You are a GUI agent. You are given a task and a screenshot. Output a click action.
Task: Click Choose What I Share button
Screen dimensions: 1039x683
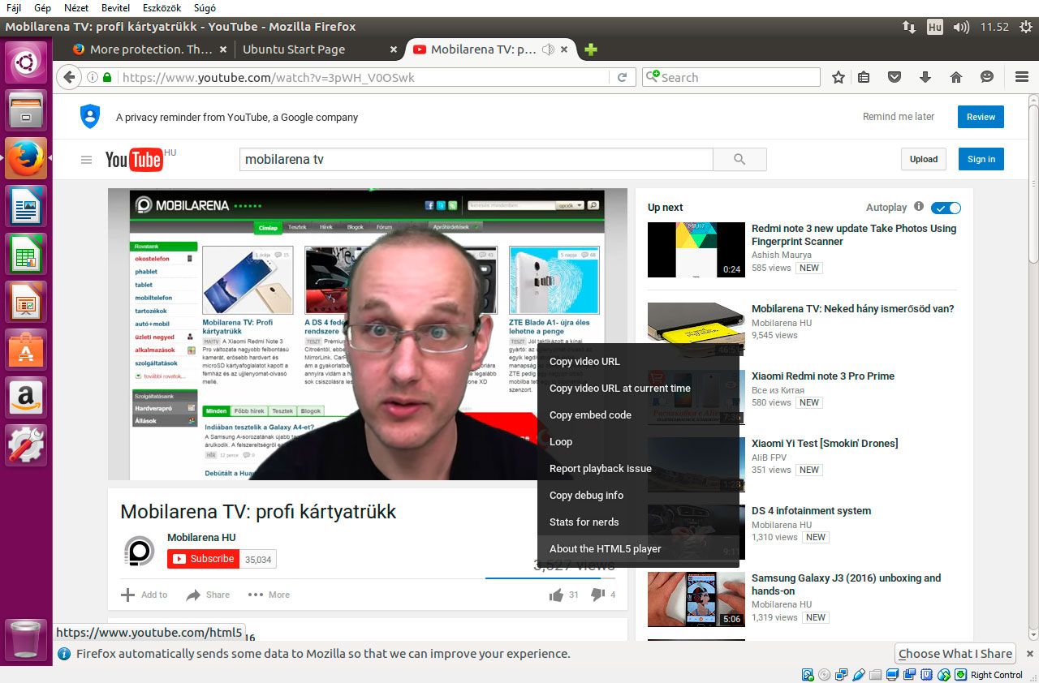(955, 654)
